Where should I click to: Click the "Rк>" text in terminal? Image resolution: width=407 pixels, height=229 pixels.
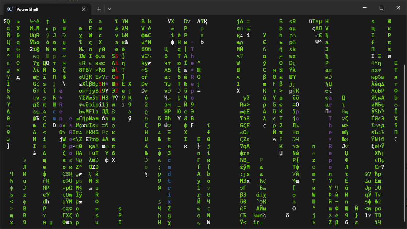(245, 105)
